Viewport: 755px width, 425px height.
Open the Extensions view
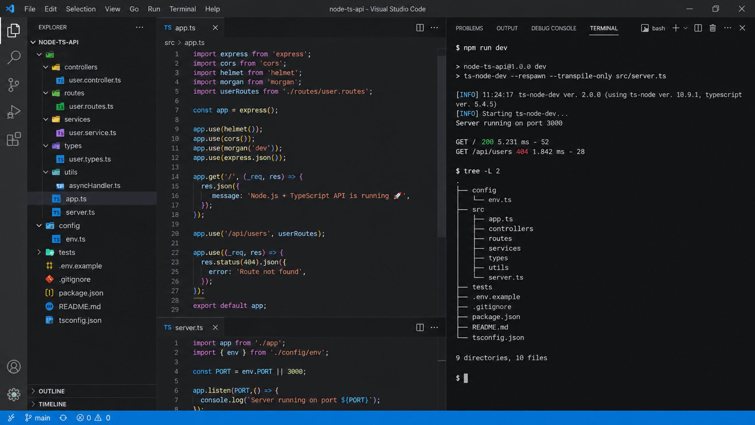coord(14,139)
